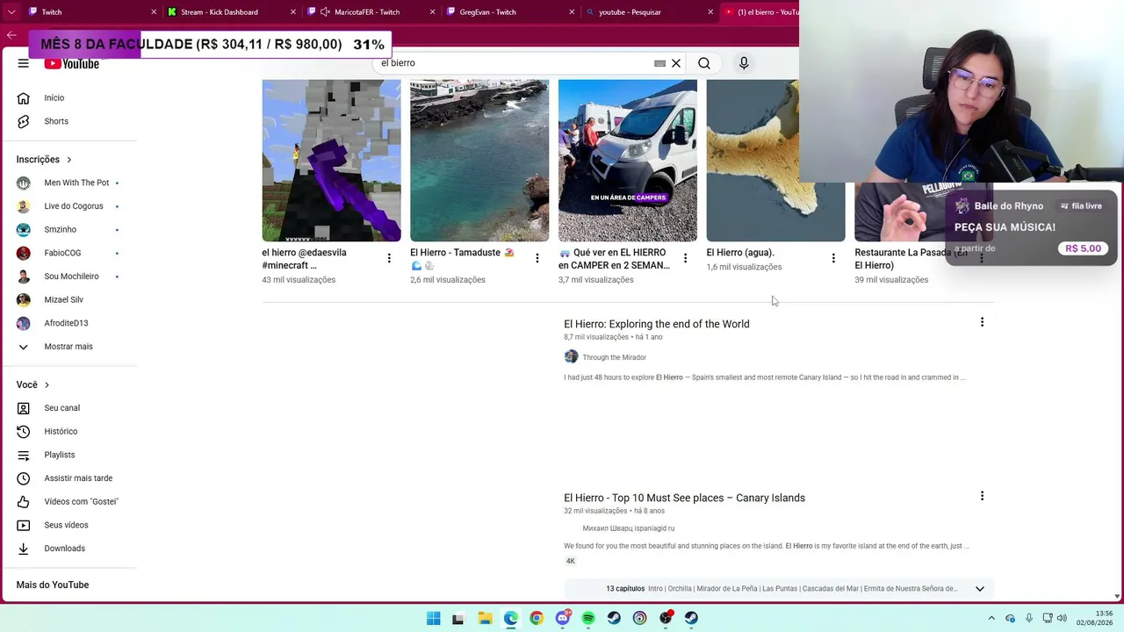1124x632 pixels.
Task: Open the Seu canal icon
Action: 24,408
